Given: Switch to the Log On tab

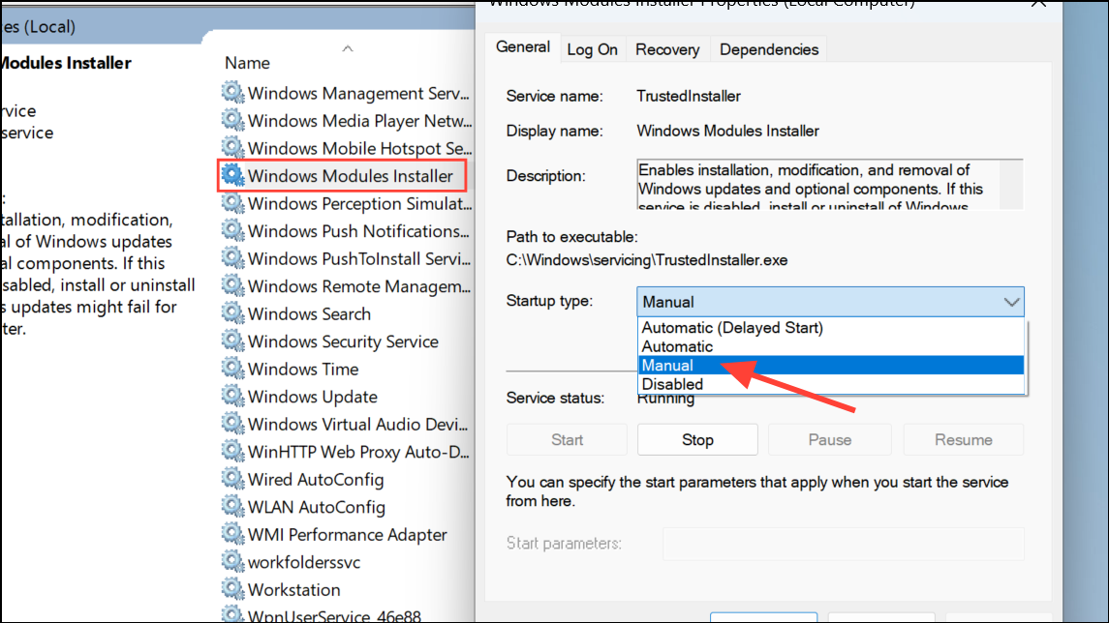Looking at the screenshot, I should (592, 49).
